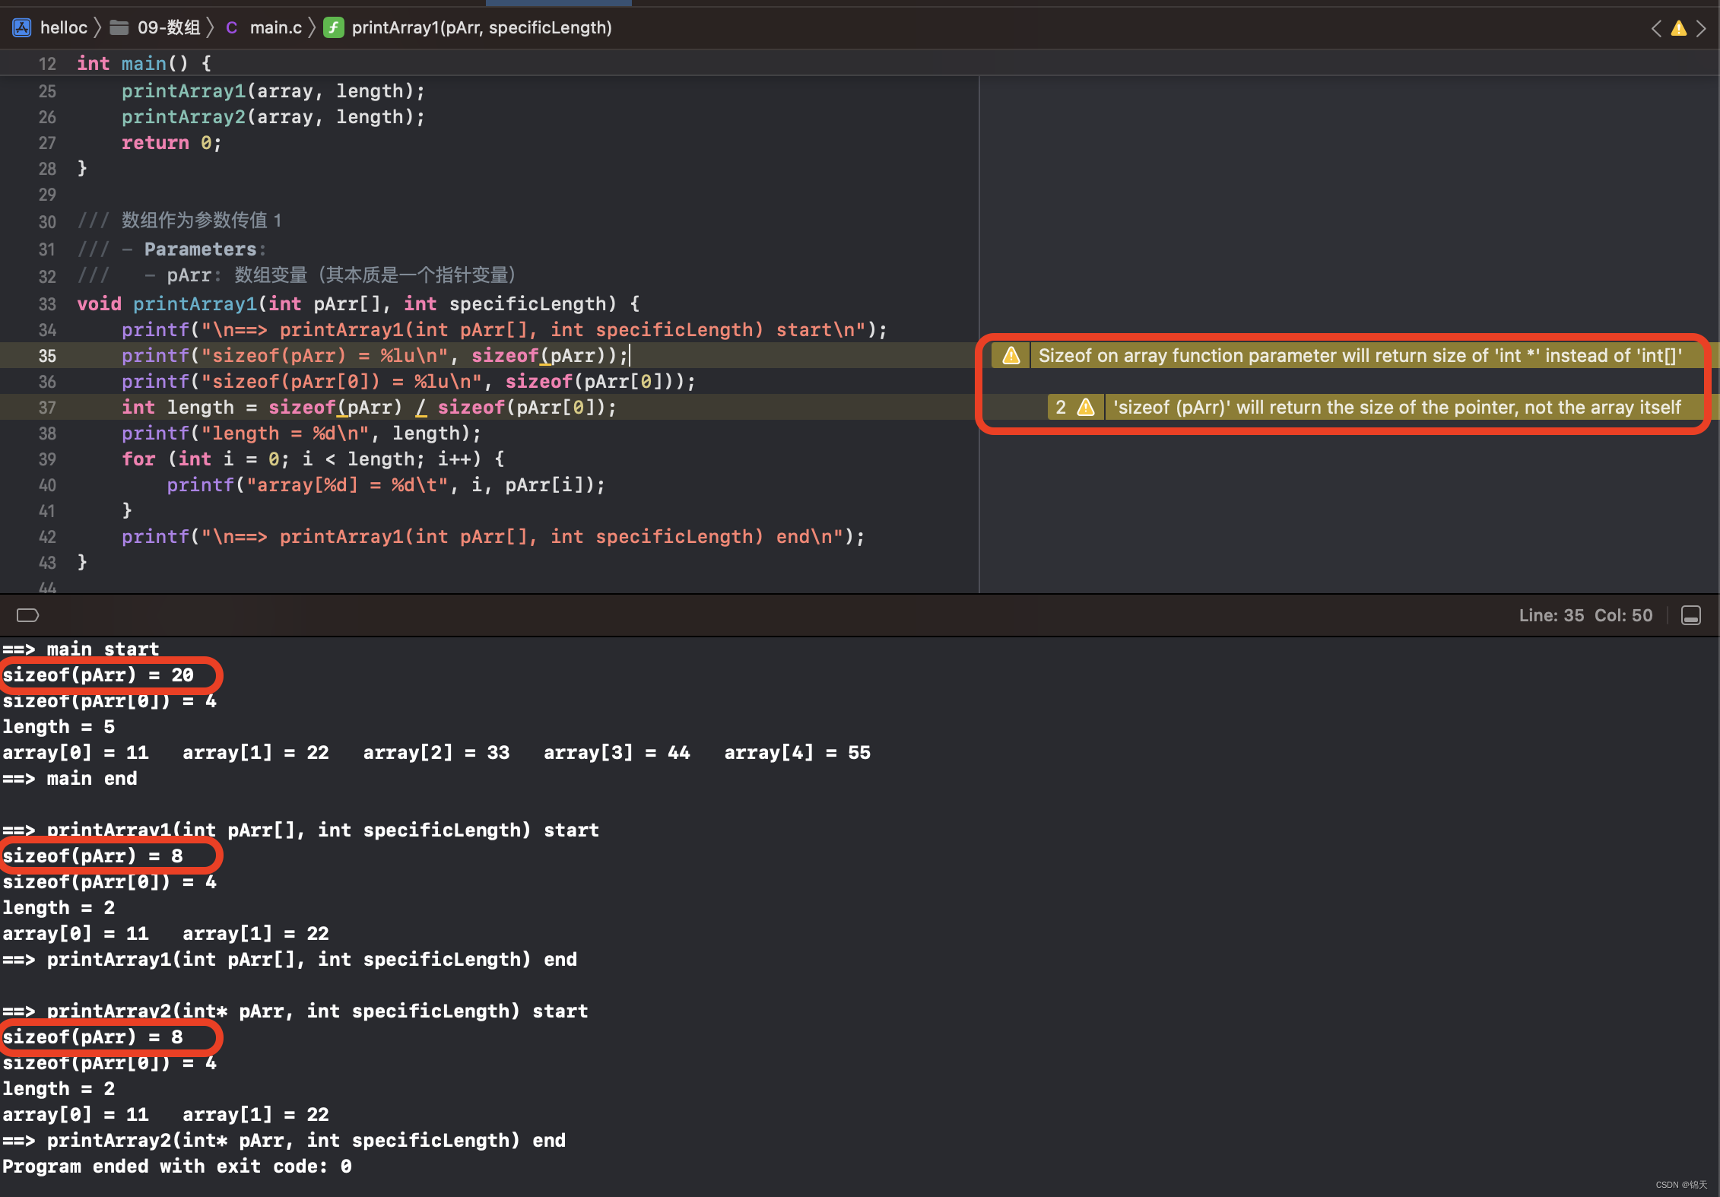This screenshot has height=1197, width=1720.
Task: Click printf array[%d] statement line 40
Action: (x=386, y=485)
